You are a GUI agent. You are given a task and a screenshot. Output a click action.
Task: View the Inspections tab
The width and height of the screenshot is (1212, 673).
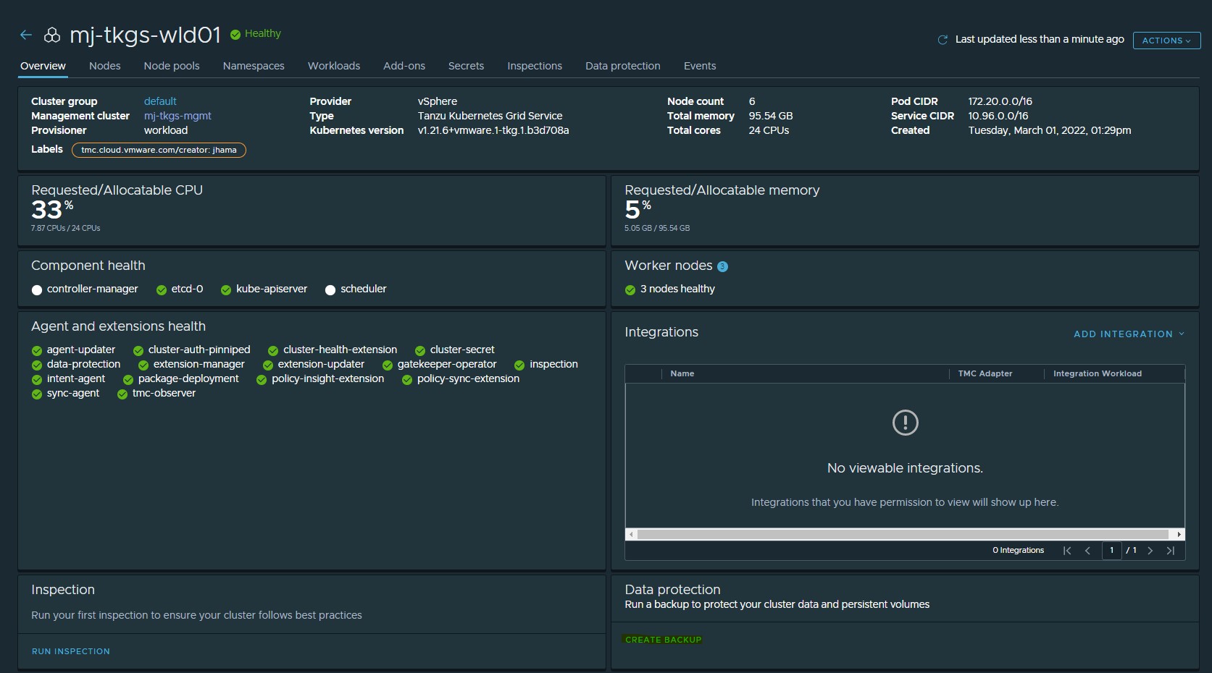535,66
